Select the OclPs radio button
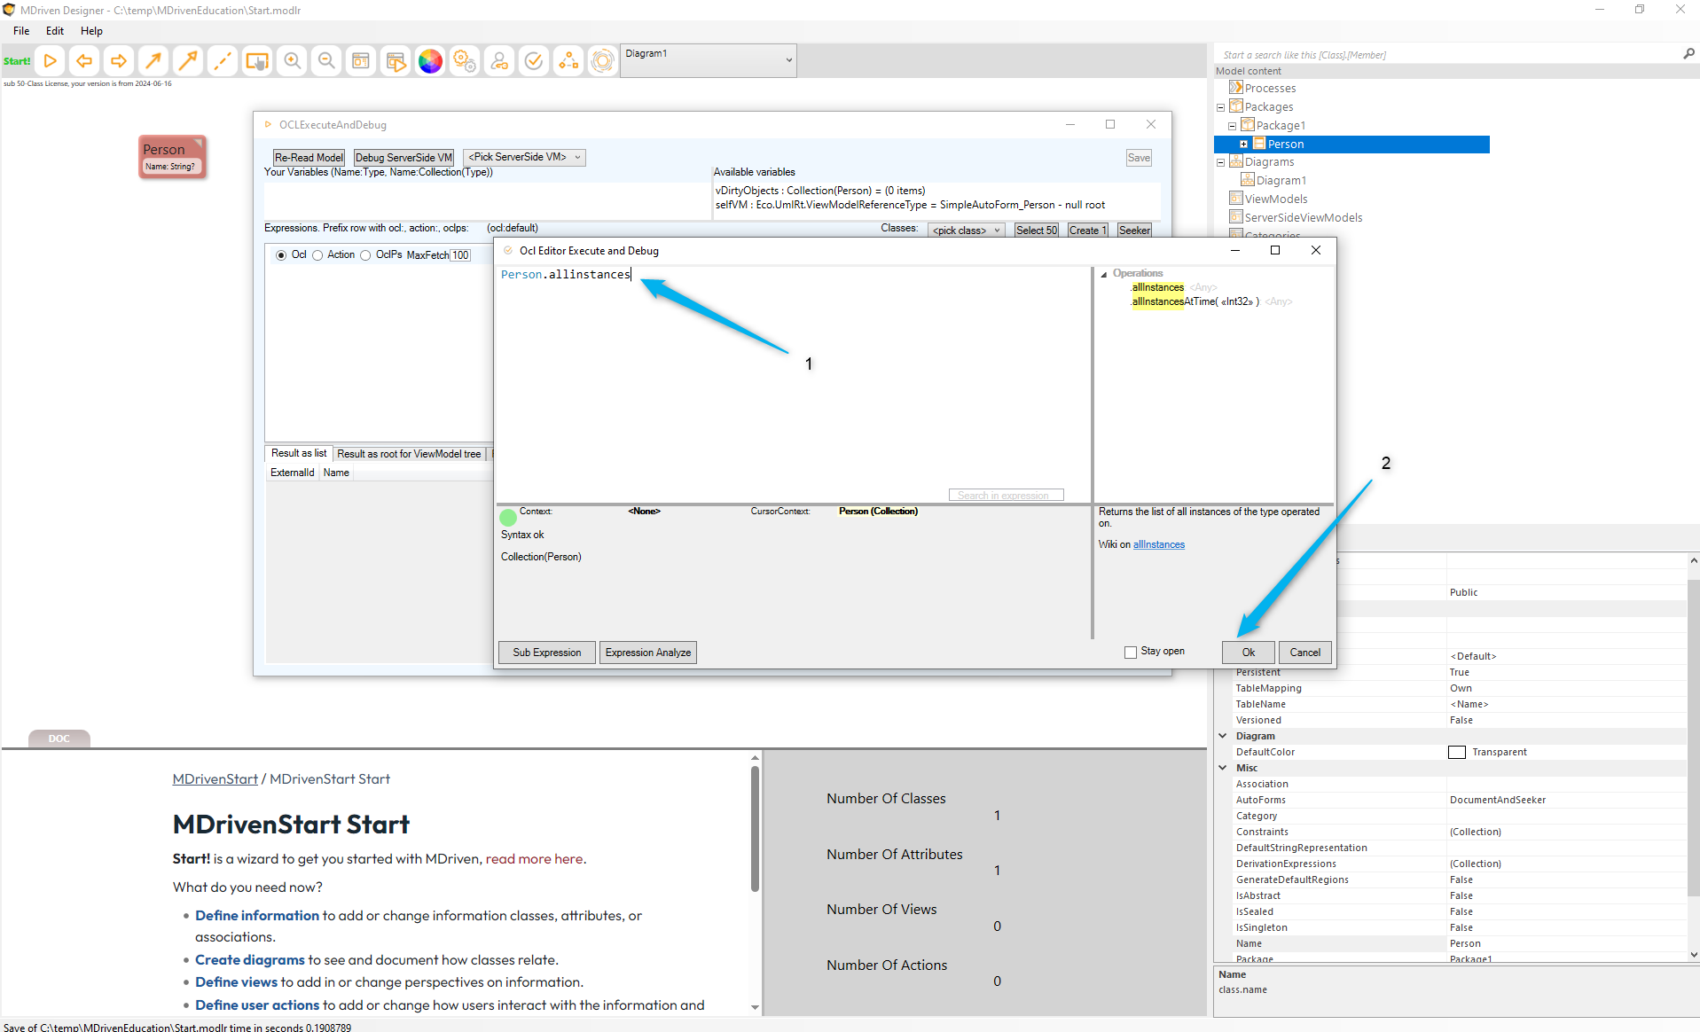This screenshot has height=1032, width=1700. click(365, 255)
